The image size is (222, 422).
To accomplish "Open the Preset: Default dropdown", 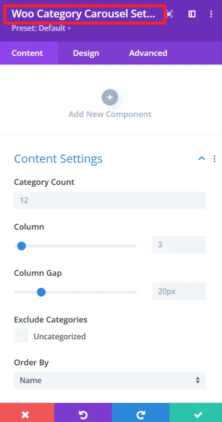I will click(x=41, y=28).
